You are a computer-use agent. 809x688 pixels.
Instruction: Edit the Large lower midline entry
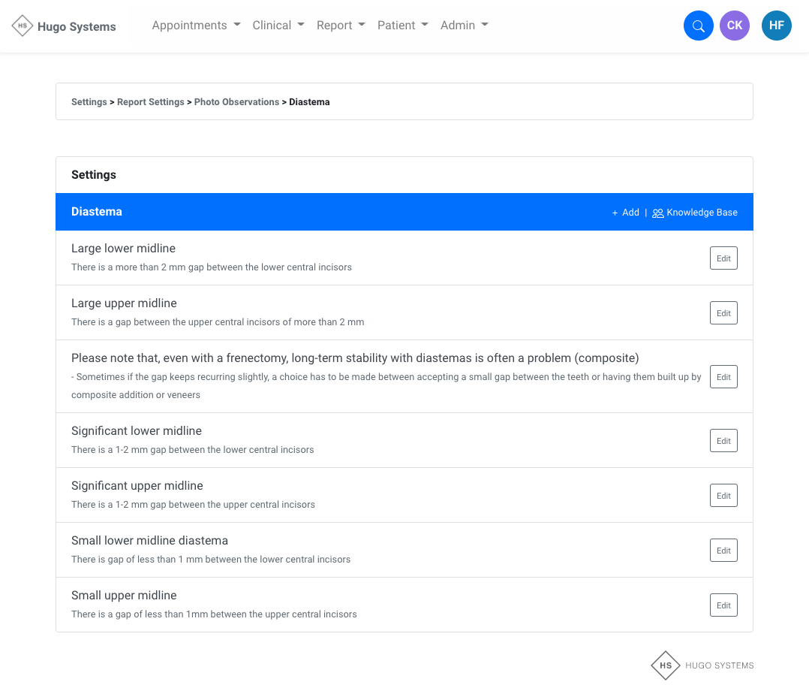tap(723, 258)
